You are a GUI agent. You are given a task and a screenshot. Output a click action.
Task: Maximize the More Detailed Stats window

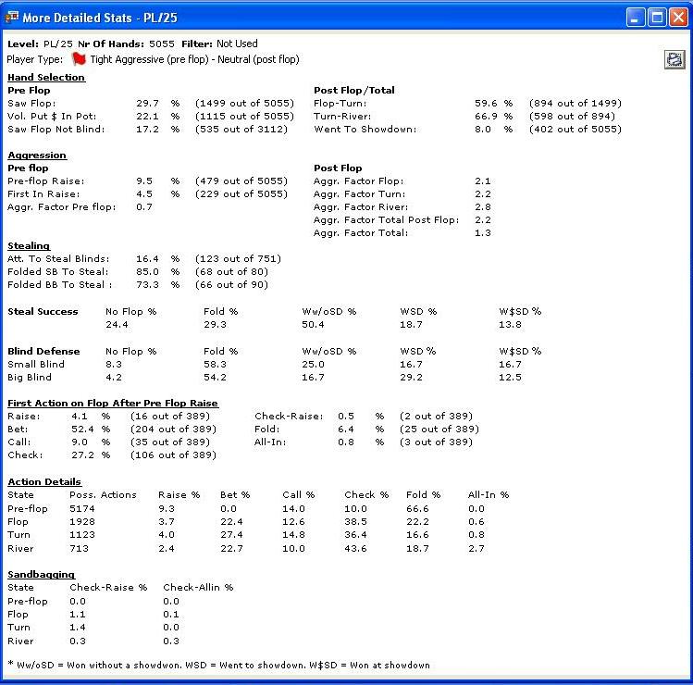(657, 18)
